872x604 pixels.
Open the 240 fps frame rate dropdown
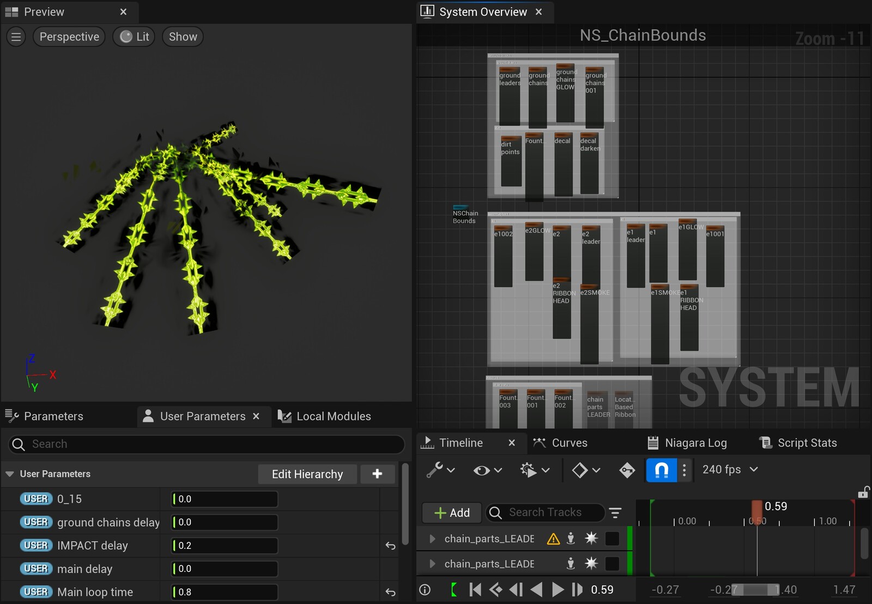(730, 469)
